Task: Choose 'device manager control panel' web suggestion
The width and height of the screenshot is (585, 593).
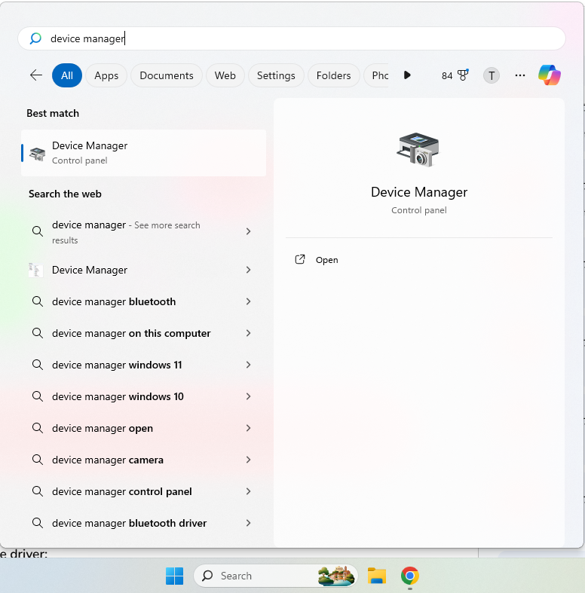Action: [122, 491]
